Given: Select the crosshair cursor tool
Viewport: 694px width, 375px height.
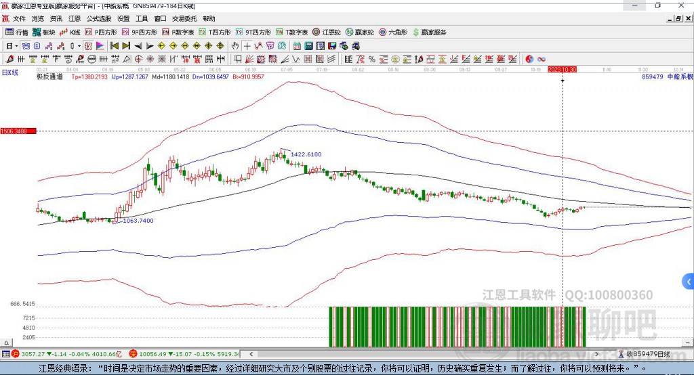Looking at the screenshot, I should [247, 46].
